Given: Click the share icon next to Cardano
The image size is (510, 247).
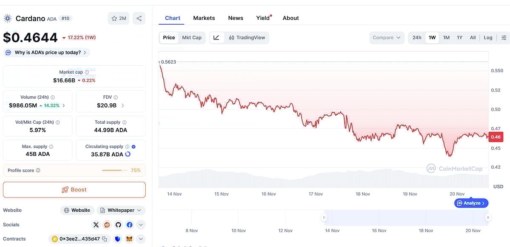Looking at the screenshot, I should [x=139, y=18].
